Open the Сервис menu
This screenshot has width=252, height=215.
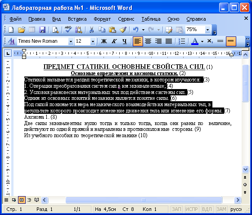(126, 19)
